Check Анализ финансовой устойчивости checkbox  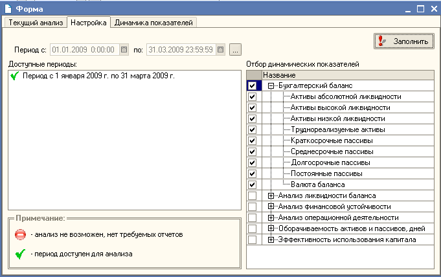(x=253, y=206)
